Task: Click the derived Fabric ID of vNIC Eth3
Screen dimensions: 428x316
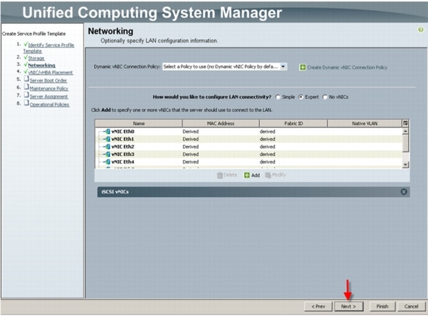Action: 267,154
